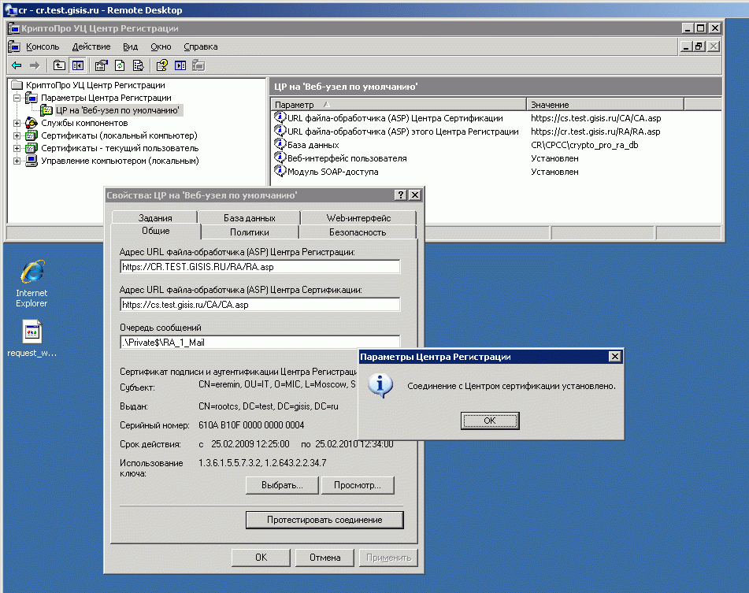Image resolution: width=749 pixels, height=593 pixels.
Task: Select root node КриптоПро УЦ Центр Регистрации
Action: [x=95, y=85]
